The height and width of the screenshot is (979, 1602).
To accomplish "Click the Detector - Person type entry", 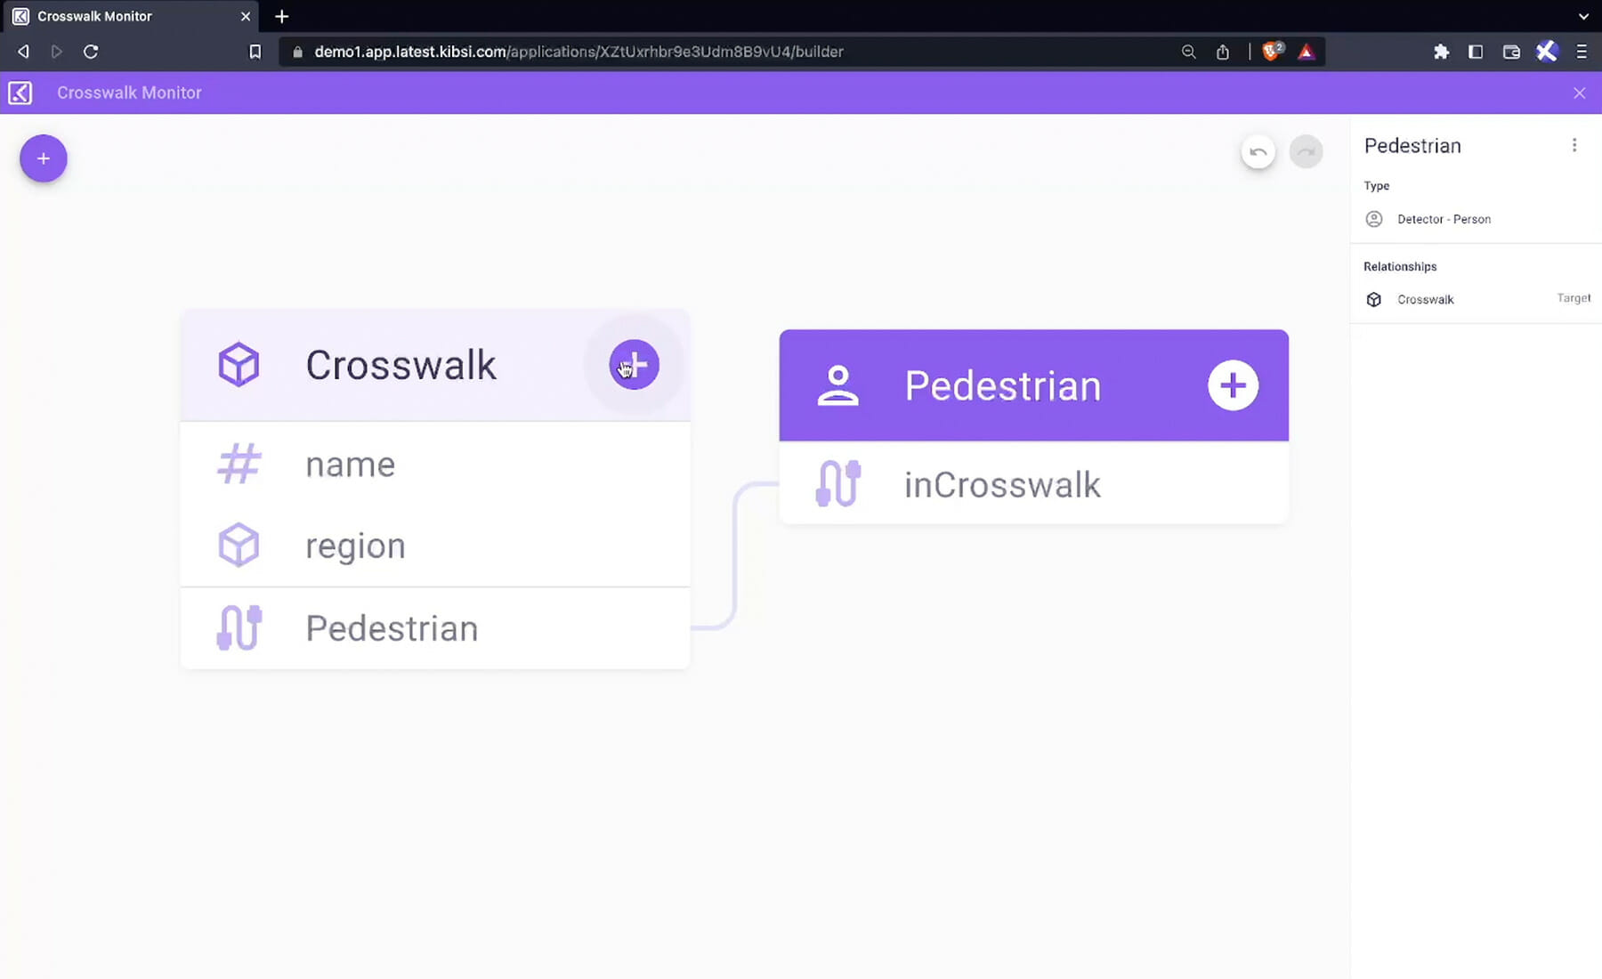I will (x=1443, y=219).
